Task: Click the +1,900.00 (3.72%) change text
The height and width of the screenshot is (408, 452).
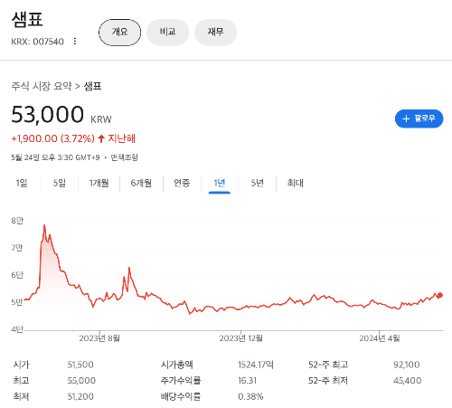Action: 52,138
